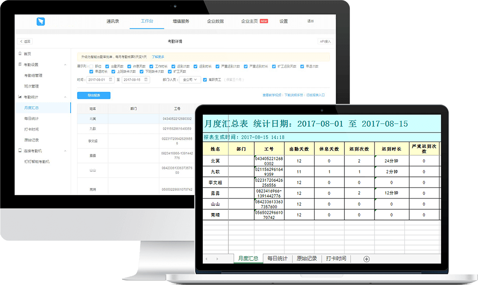Viewport: 478px width, 285px height.
Task: Open the 每日统计 spreadsheet sheet tab
Action: tap(277, 259)
